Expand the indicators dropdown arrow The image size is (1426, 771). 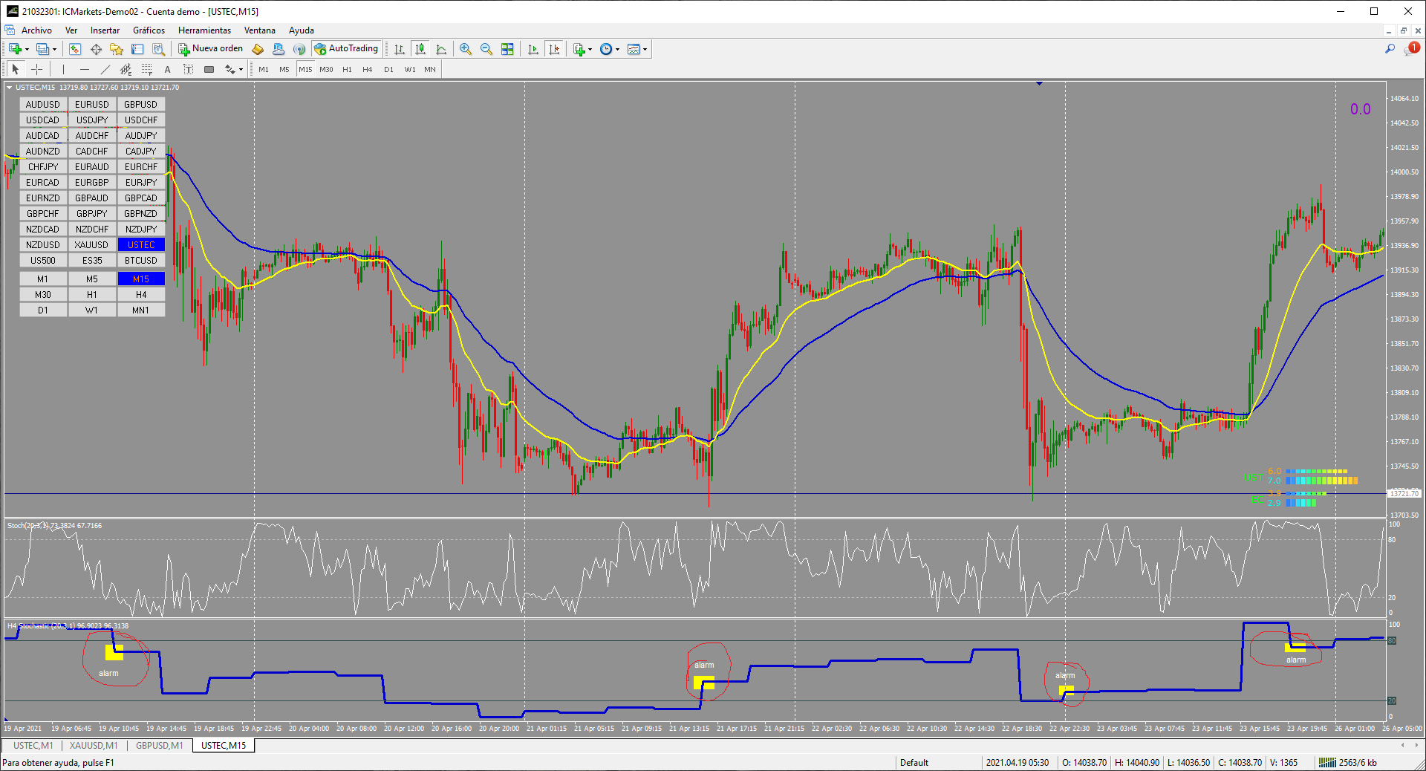tap(590, 50)
